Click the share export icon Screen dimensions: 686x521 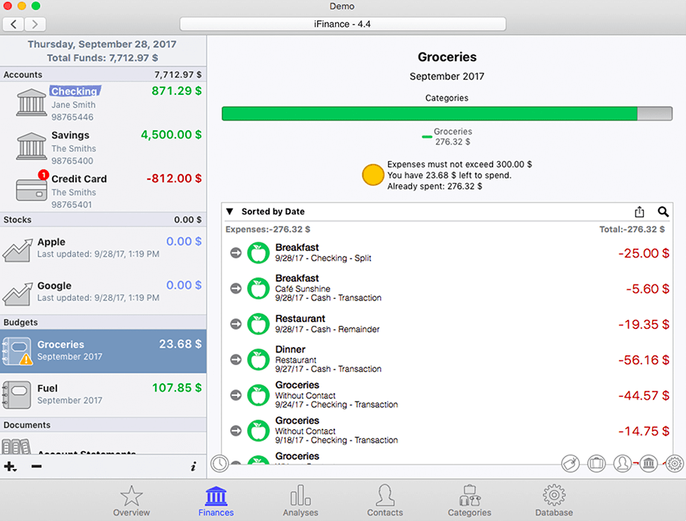[639, 212]
